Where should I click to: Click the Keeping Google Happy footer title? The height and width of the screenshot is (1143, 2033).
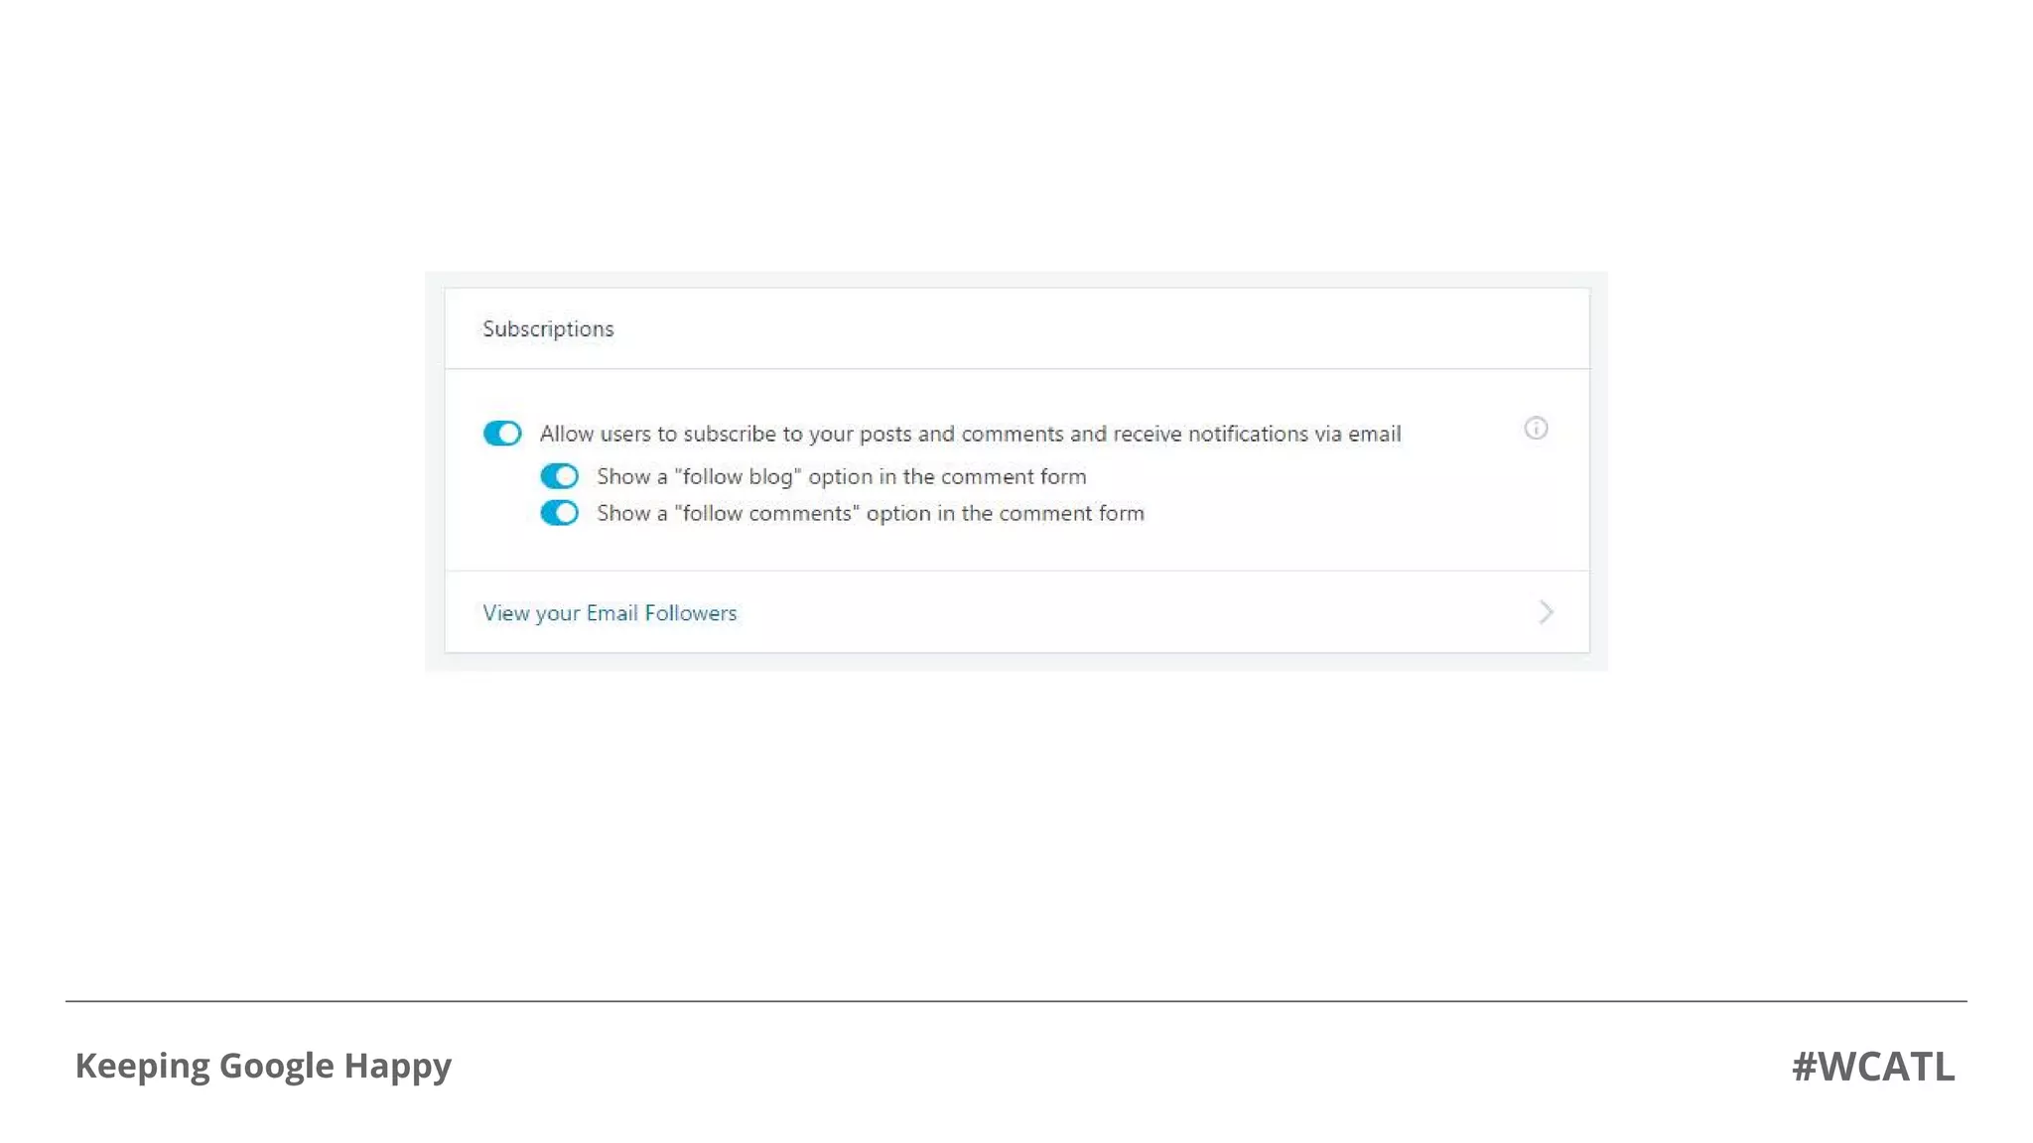click(x=263, y=1066)
